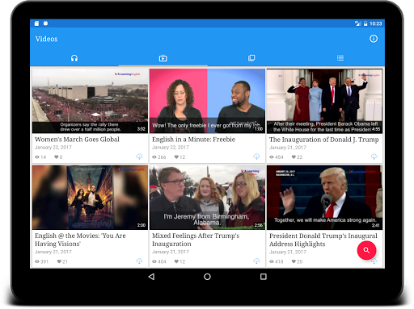The width and height of the screenshot is (414, 309).
Task: Like the Women's March Goes Global video
Action: (57, 157)
